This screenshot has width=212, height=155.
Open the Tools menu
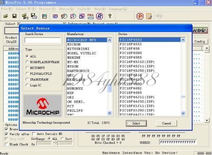tap(84, 9)
